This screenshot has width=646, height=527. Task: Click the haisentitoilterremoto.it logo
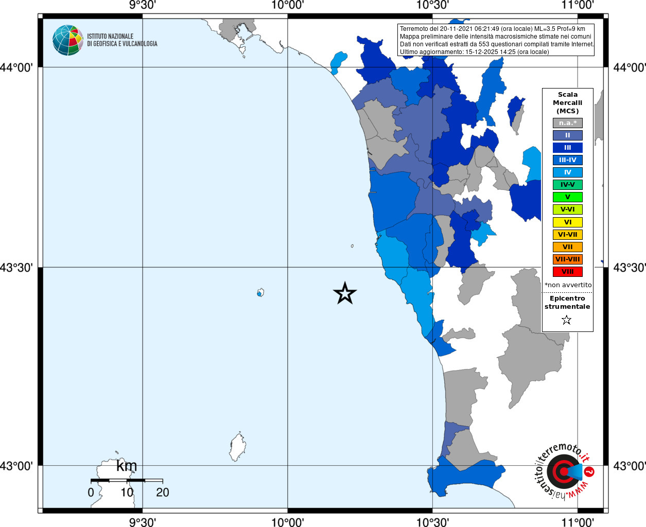click(565, 471)
